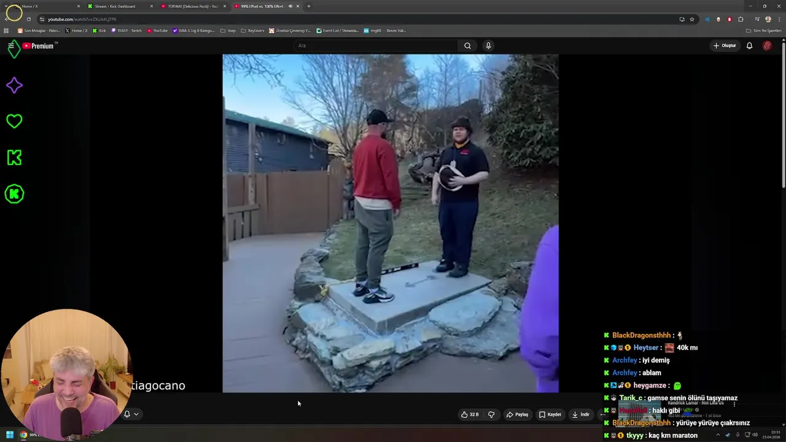Image resolution: width=786 pixels, height=442 pixels.
Task: Open the YouTube account avatar menu
Action: [767, 45]
